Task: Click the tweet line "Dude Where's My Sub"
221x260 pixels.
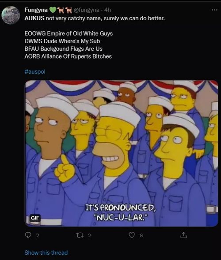Action: click(x=72, y=41)
